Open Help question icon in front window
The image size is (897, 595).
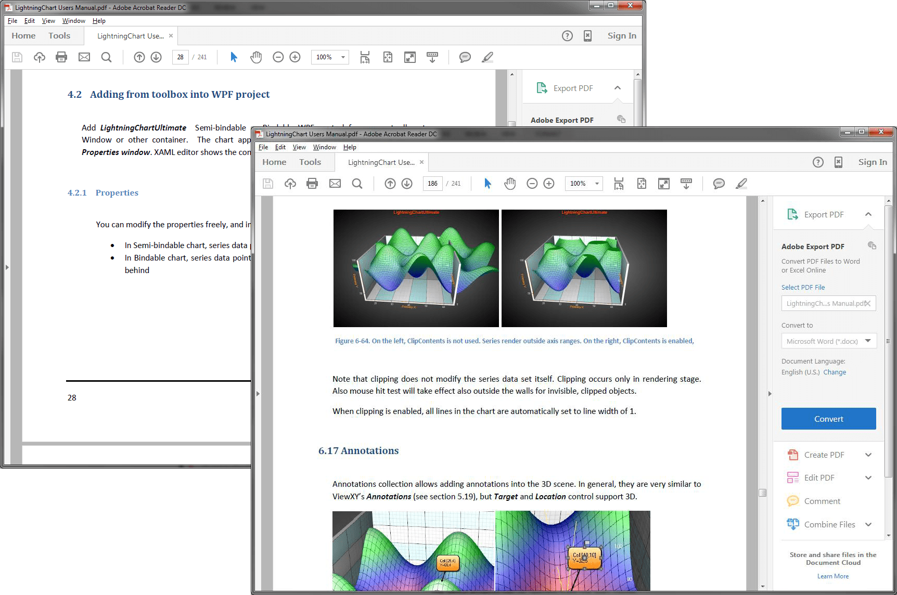[x=818, y=162]
